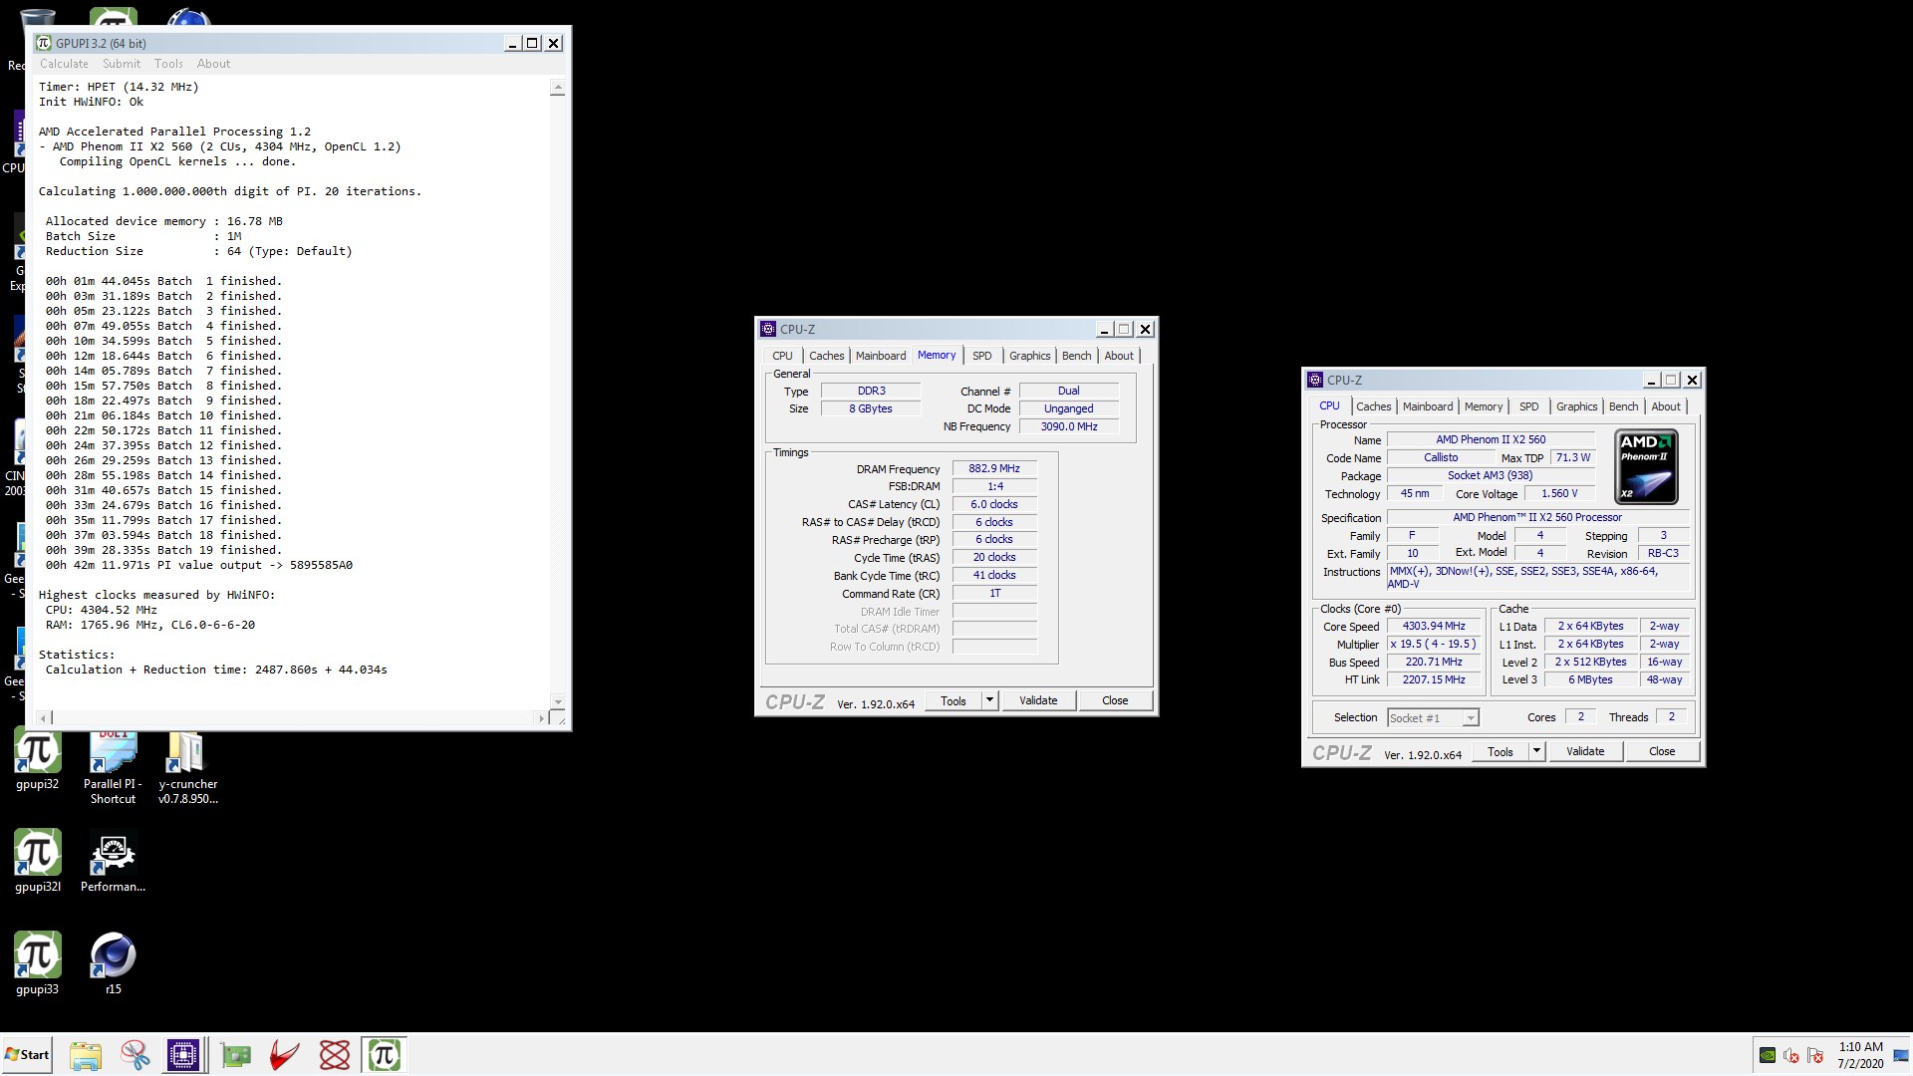Launch the gpupi32l desktop shortcut
This screenshot has width=1913, height=1076.
tap(37, 862)
